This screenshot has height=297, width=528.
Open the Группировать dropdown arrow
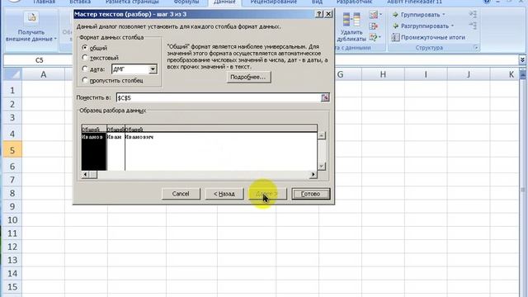tap(444, 15)
